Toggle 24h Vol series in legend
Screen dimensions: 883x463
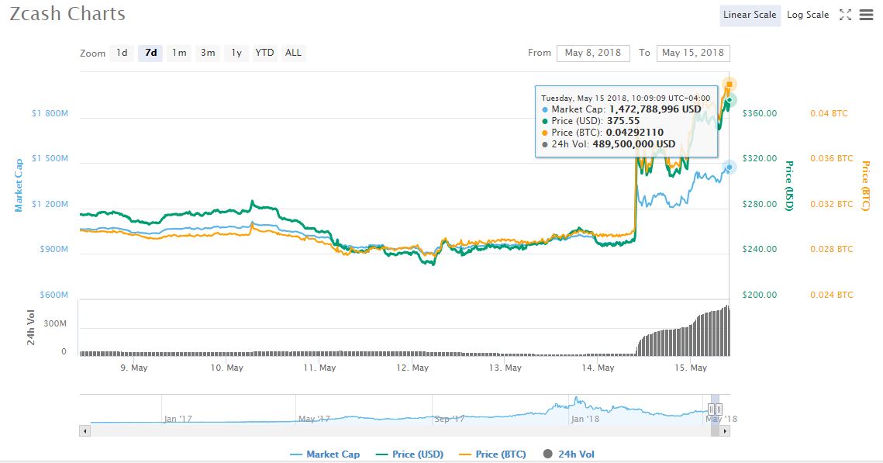pos(569,454)
